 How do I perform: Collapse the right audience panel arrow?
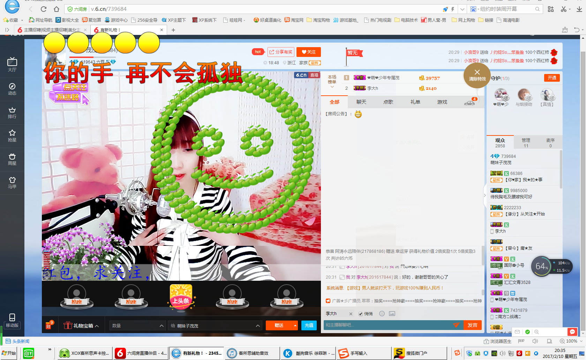click(x=484, y=195)
